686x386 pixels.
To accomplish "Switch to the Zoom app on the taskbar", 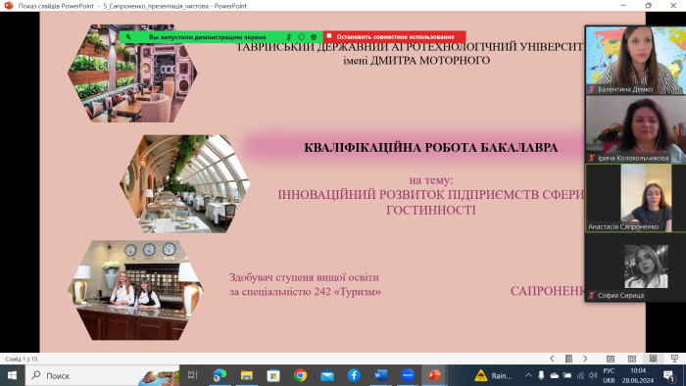I will tap(408, 375).
